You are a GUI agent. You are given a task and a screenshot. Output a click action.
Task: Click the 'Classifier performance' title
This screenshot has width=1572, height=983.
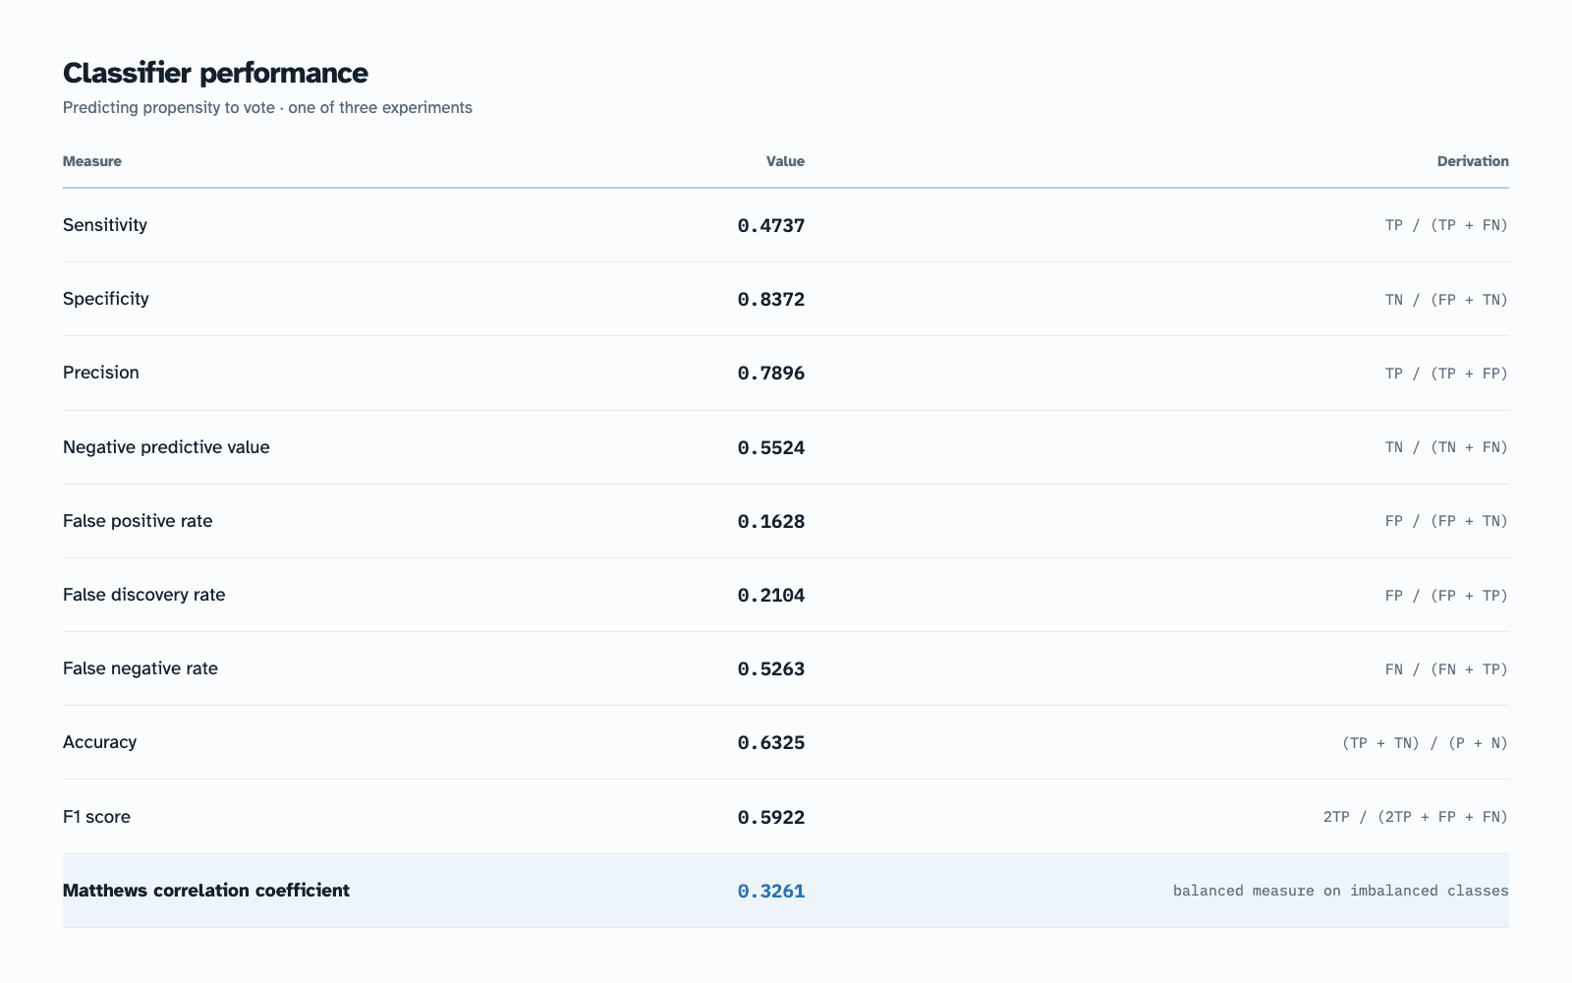point(215,73)
